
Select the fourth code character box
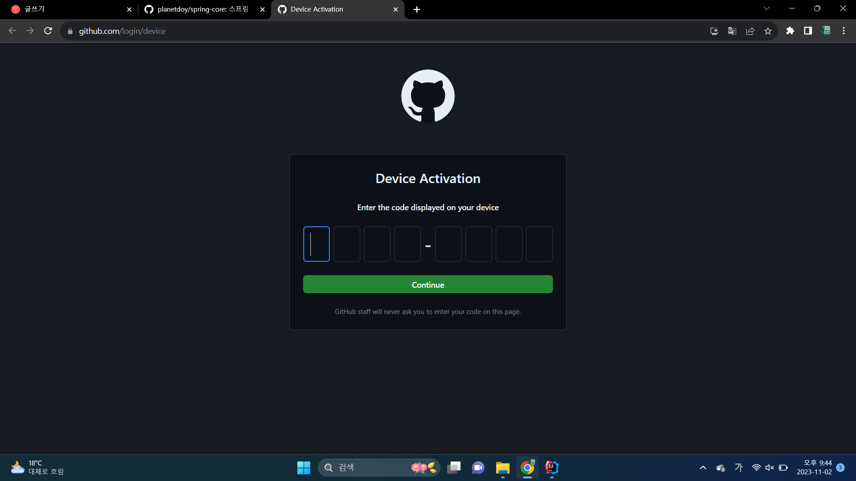click(407, 244)
